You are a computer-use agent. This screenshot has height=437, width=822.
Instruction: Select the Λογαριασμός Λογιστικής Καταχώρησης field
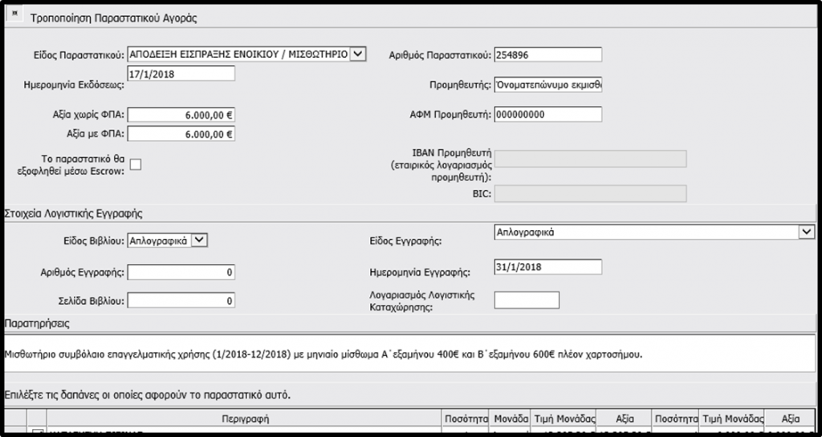(526, 300)
